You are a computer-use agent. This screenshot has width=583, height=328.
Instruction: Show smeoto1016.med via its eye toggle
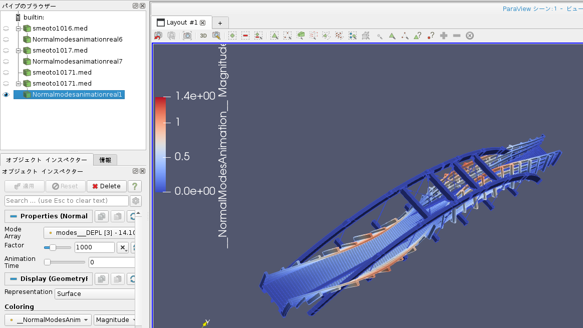(x=6, y=29)
